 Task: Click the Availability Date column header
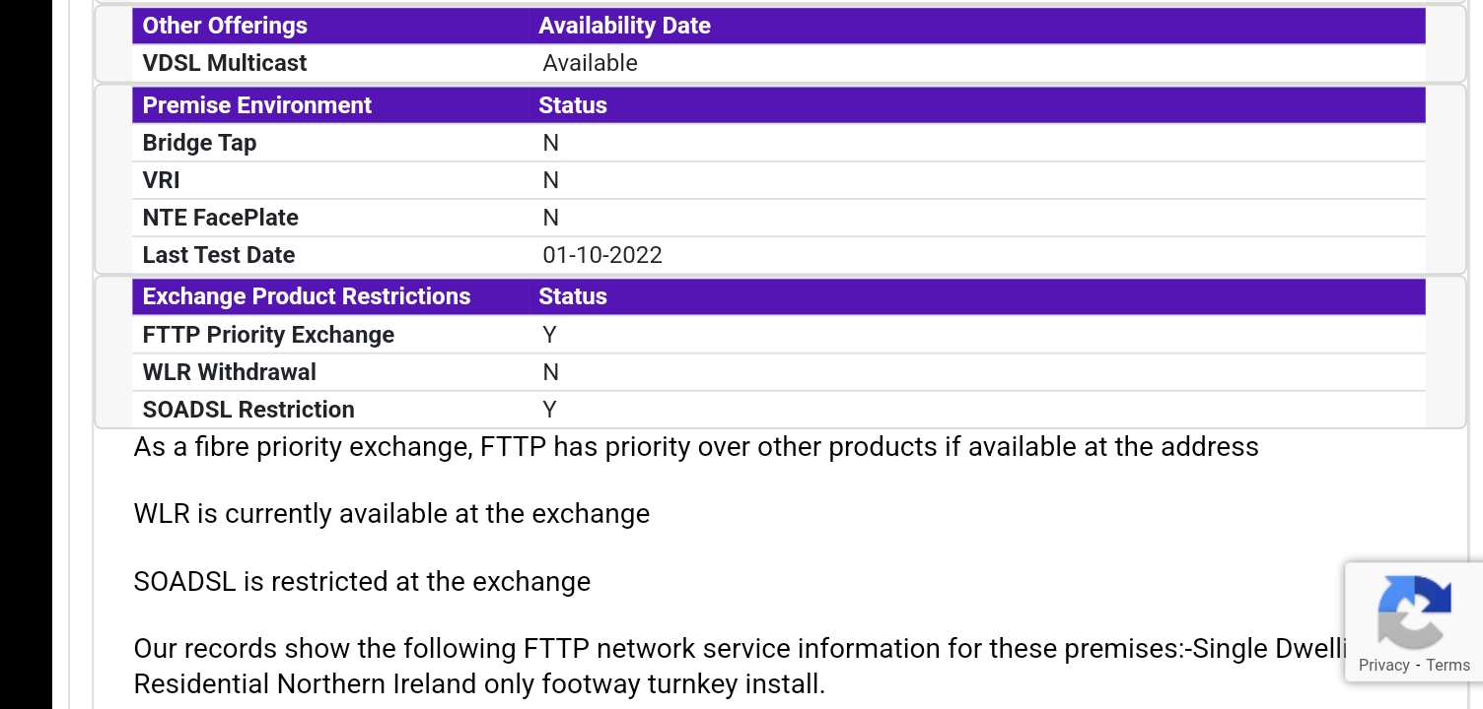624,26
